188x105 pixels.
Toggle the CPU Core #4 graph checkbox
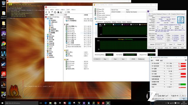pyautogui.click(x=131, y=24)
